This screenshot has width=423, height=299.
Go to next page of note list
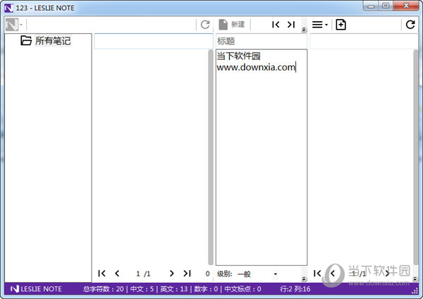(171, 274)
